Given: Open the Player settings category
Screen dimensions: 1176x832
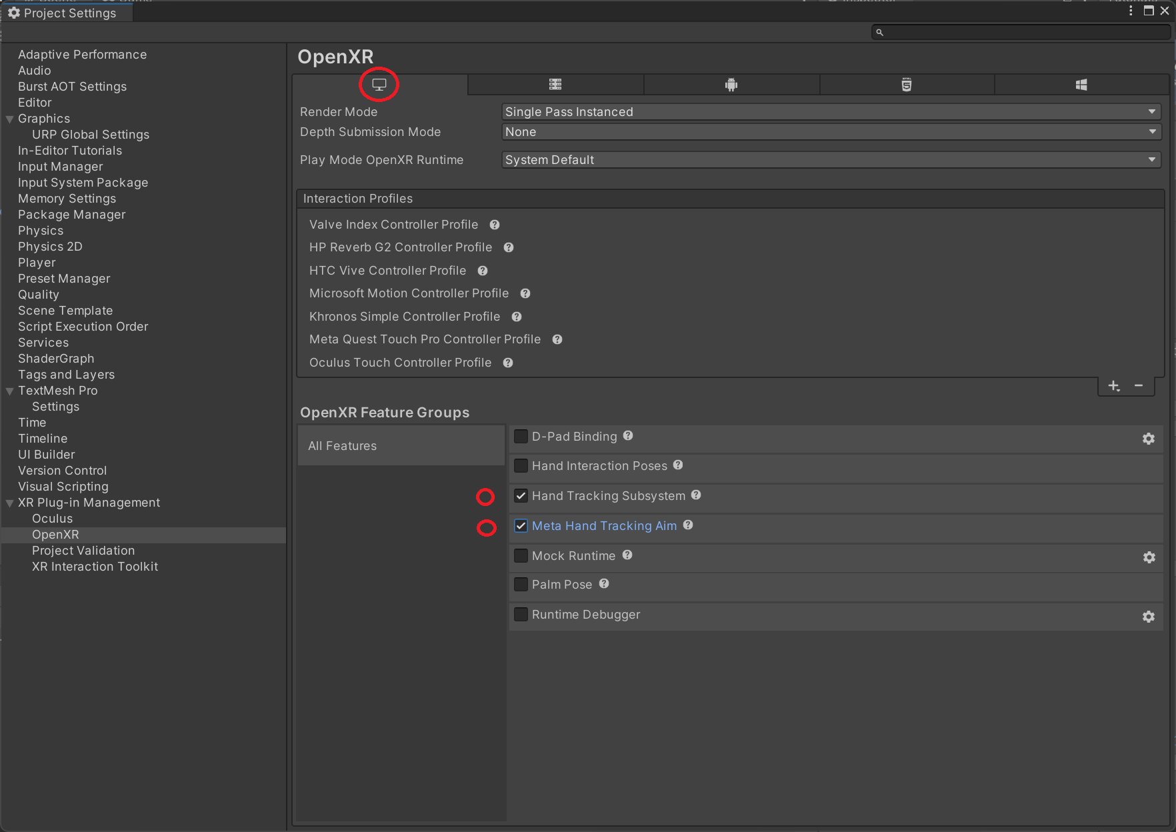Looking at the screenshot, I should coord(37,263).
